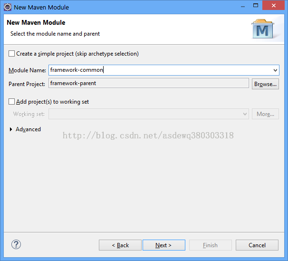The image size is (288, 261).
Task: Click the help question mark icon
Action: tap(16, 245)
